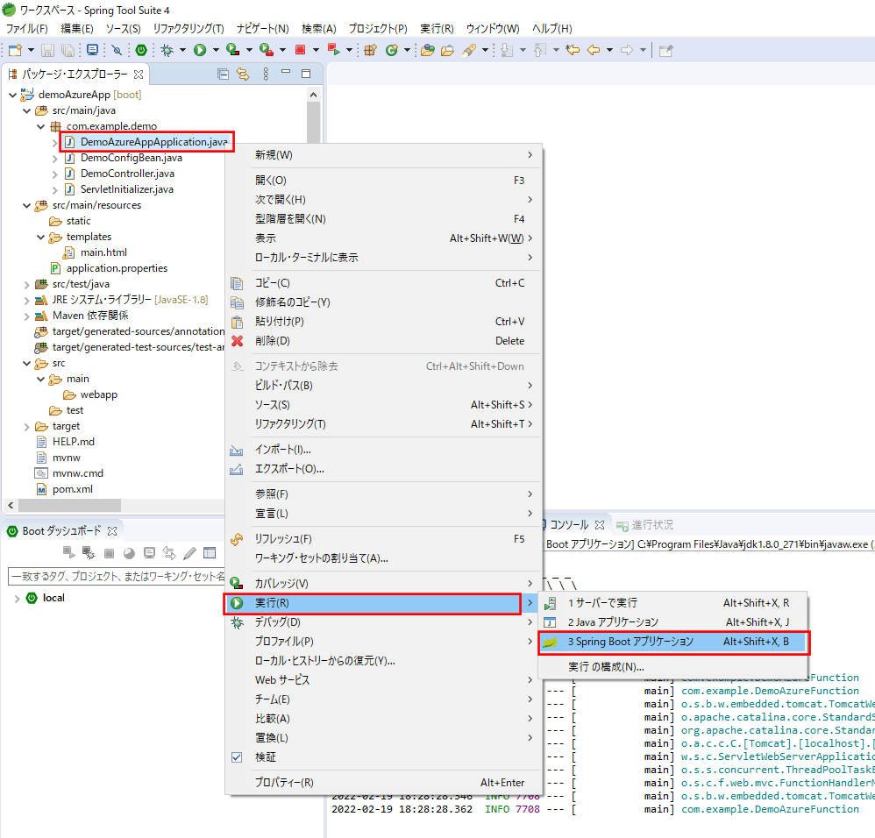
Task: Choose デバッグ(D) in the context menu
Action: click(x=383, y=622)
